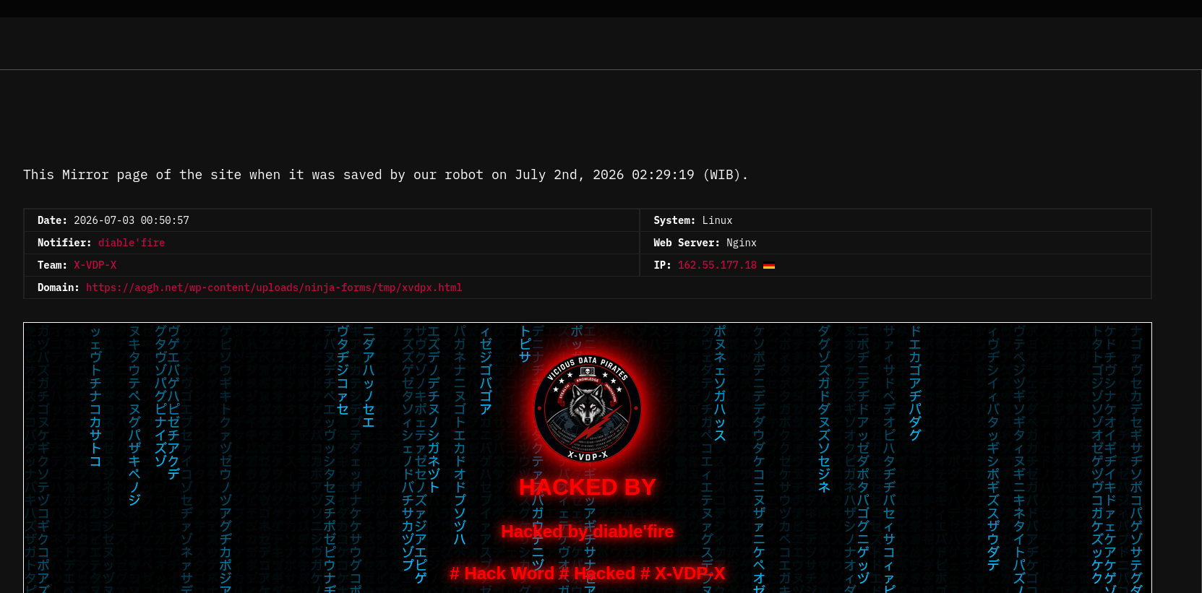This screenshot has height=593, width=1202.
Task: Click the 'IP:' label
Action: (x=663, y=265)
